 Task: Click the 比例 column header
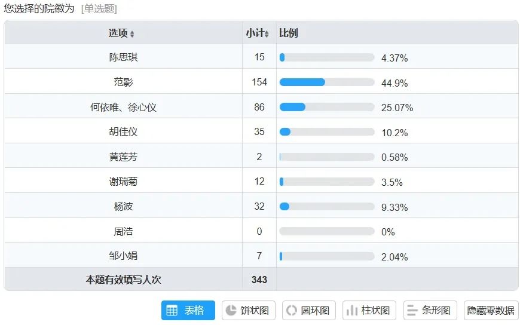[289, 33]
